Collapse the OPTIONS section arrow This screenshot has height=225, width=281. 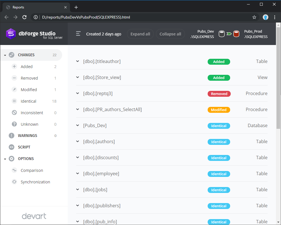5,159
